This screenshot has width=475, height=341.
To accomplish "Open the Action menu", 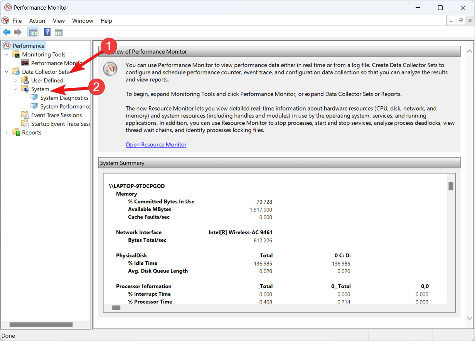I will pos(37,21).
